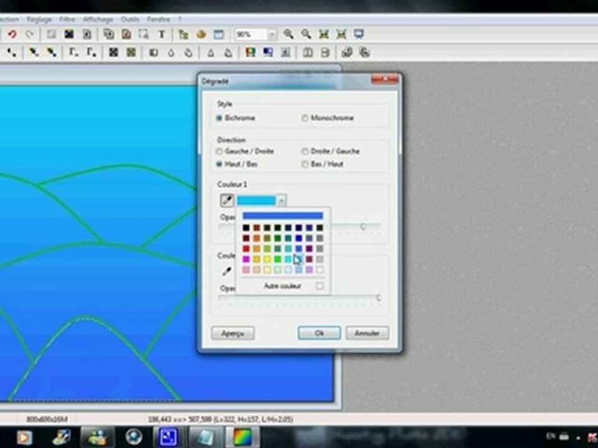Click the greyed Redo arrow icon
This screenshot has height=448, width=598.
click(29, 34)
